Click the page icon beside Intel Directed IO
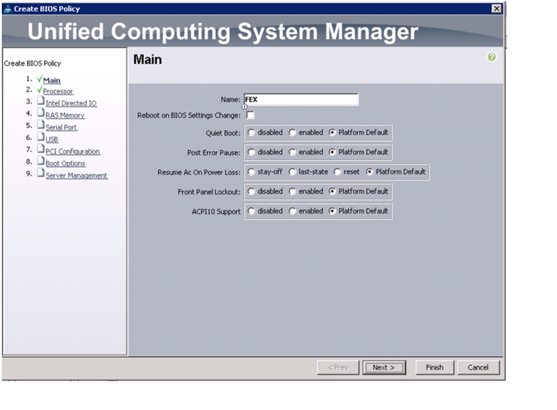Image resolution: width=557 pixels, height=410 pixels. pos(41,101)
